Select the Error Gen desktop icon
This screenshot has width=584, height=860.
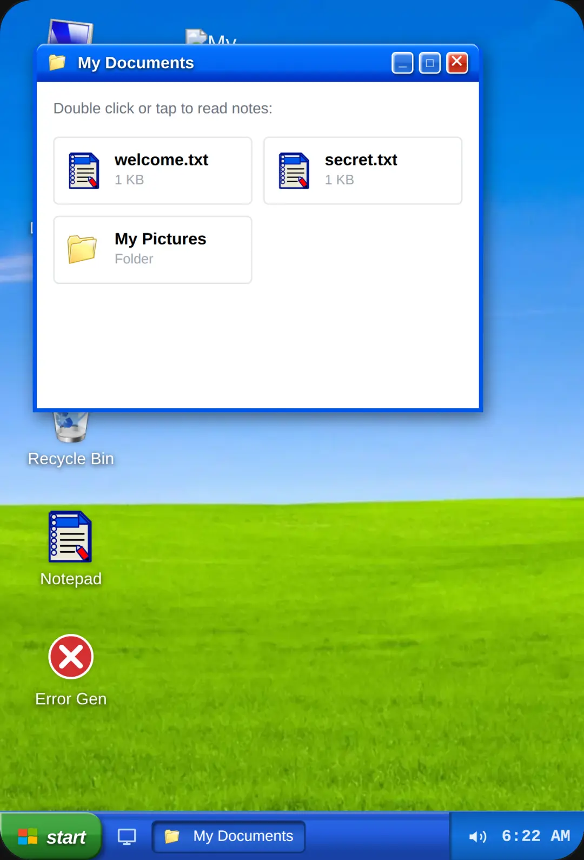71,657
